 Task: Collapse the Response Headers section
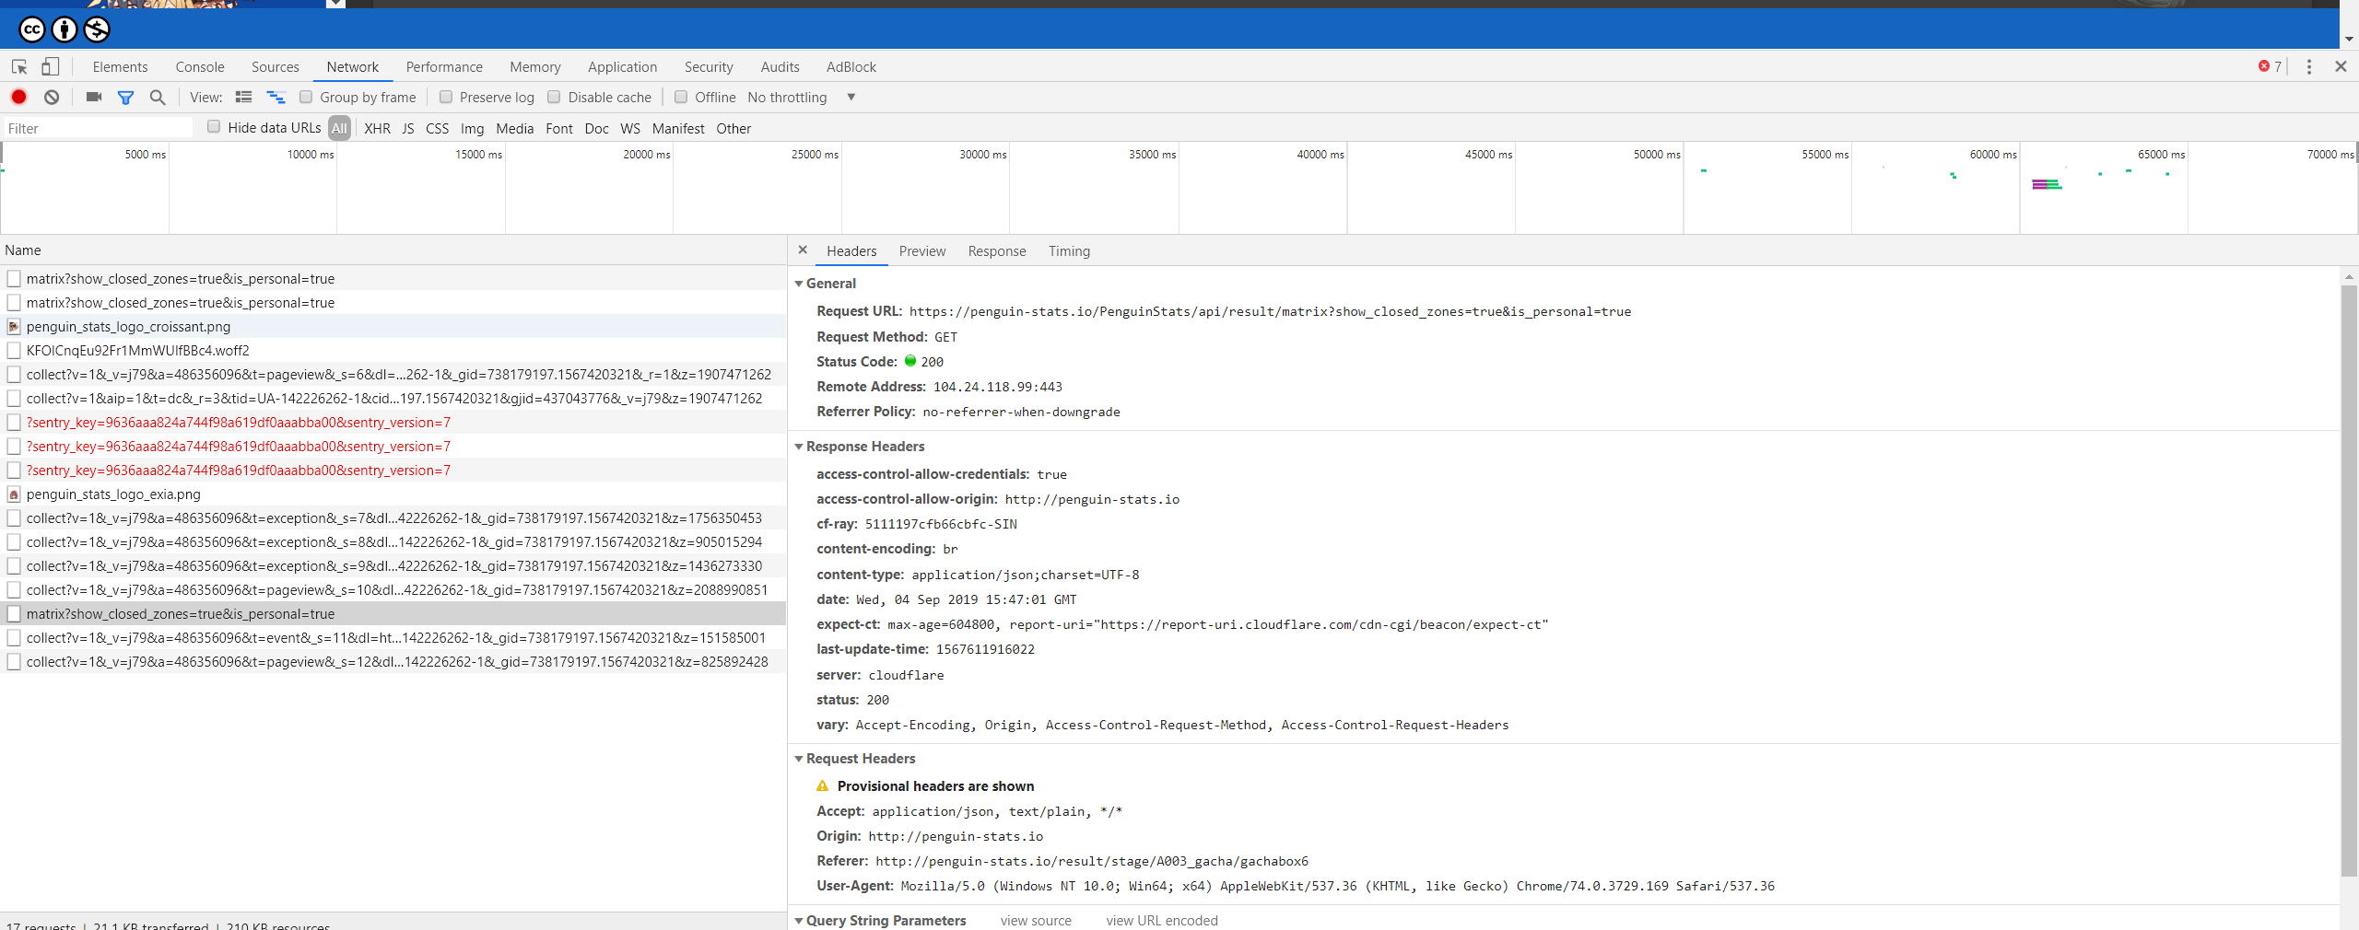tap(799, 447)
